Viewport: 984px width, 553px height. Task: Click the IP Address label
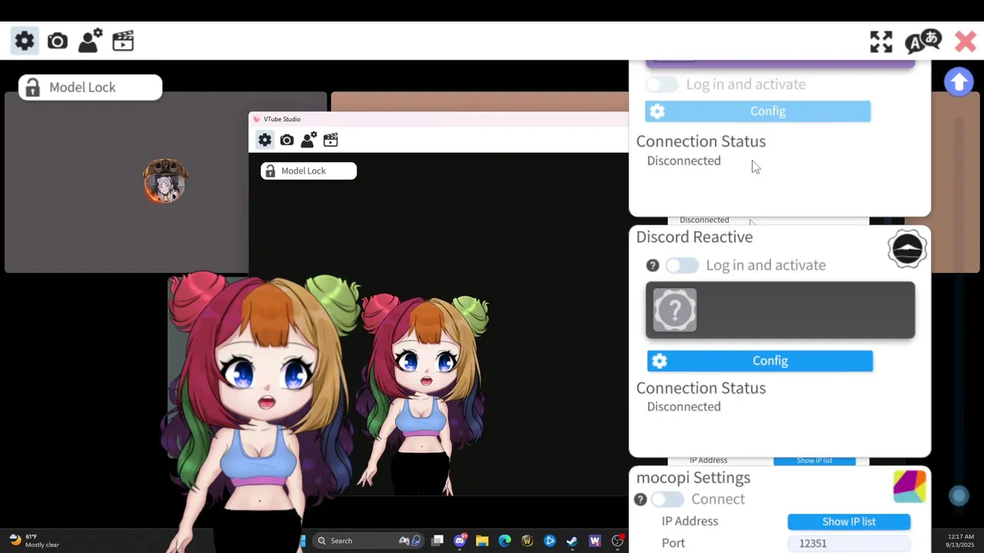click(x=690, y=522)
